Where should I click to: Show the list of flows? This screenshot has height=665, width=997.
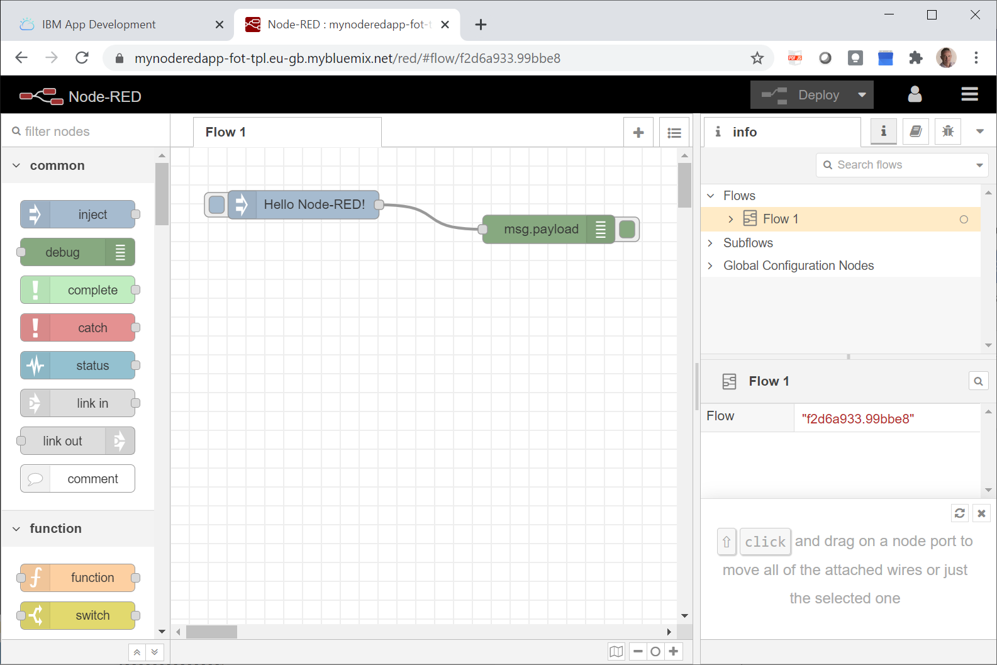point(674,132)
